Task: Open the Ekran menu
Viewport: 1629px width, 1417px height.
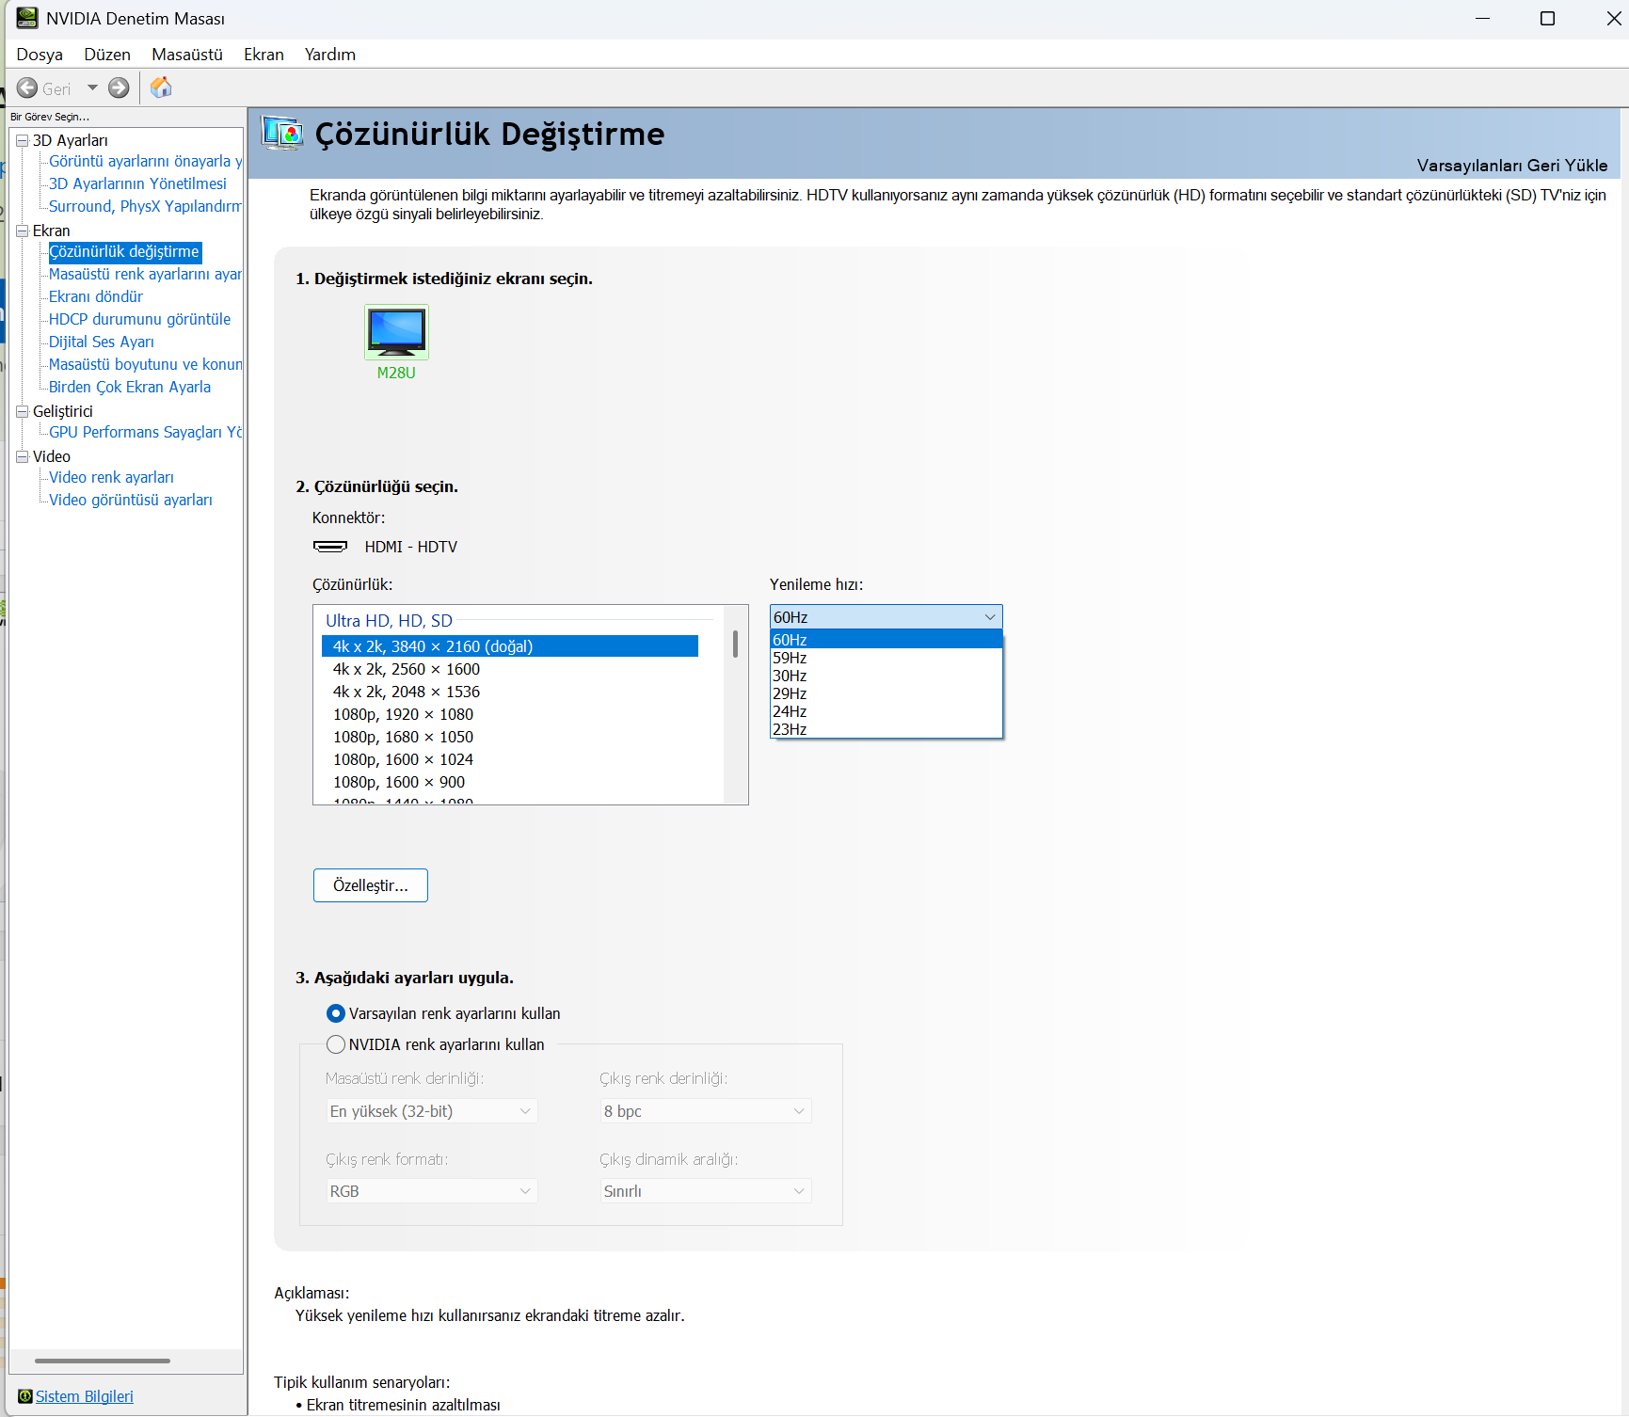Action: [264, 55]
